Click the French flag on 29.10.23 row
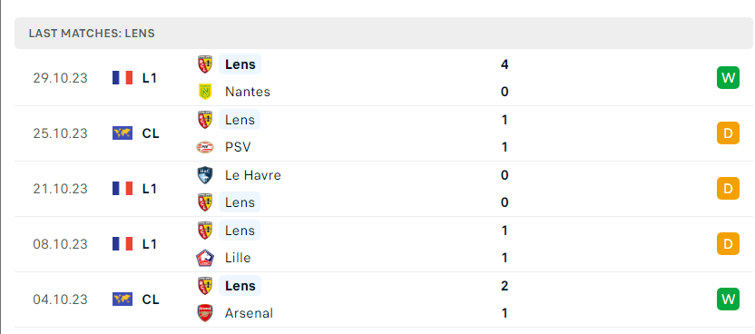Image resolution: width=755 pixels, height=334 pixels. tap(123, 77)
